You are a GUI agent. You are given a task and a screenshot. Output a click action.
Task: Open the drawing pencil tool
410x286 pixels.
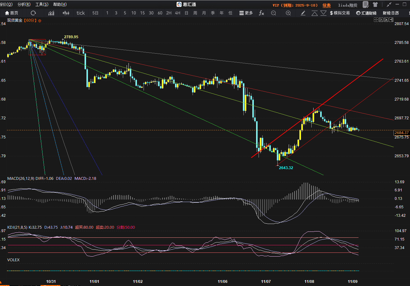tap(303, 13)
